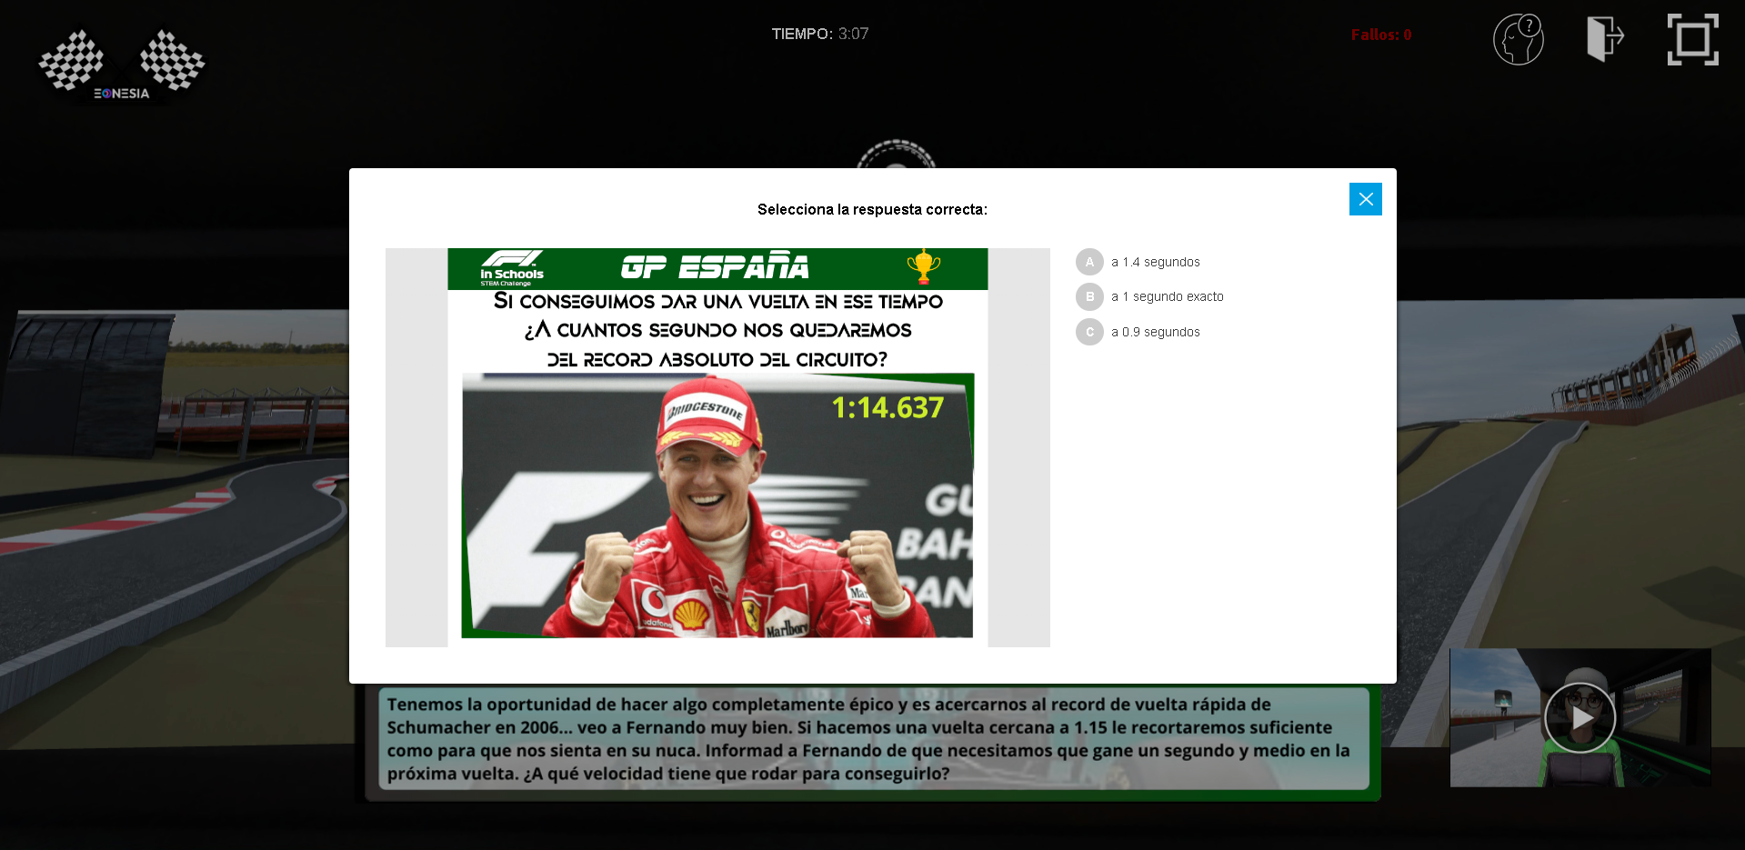Viewport: 1745px width, 850px height.
Task: Click the Eonesia checkered flags logo
Action: pyautogui.click(x=121, y=64)
